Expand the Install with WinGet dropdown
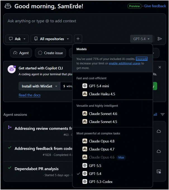The height and width of the screenshot is (190, 169). coord(39,86)
